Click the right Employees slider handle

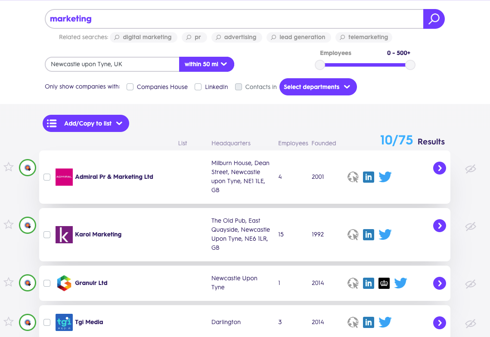[x=410, y=65]
